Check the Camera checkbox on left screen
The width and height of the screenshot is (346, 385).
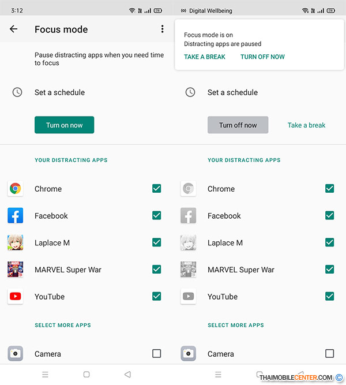pos(157,353)
